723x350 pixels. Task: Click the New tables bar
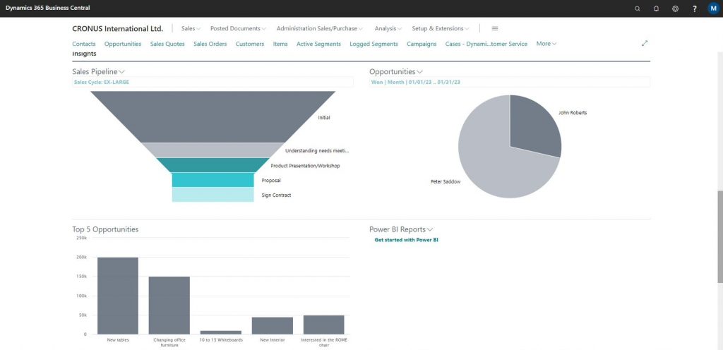coord(118,296)
